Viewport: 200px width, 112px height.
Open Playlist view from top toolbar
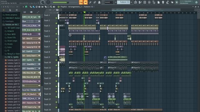click(x=135, y=2)
